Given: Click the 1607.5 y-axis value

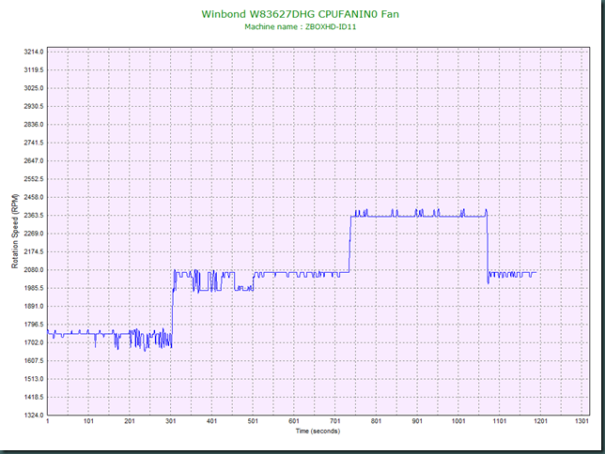Looking at the screenshot, I should pos(34,361).
